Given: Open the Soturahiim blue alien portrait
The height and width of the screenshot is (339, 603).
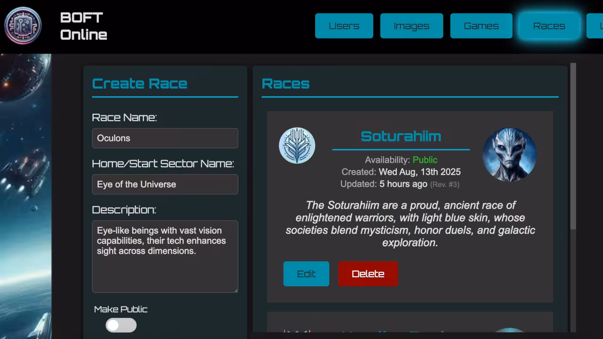Looking at the screenshot, I should 509,154.
